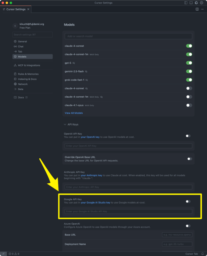Select the Network settings page
The width and height of the screenshot is (207, 256).
pos(33,84)
